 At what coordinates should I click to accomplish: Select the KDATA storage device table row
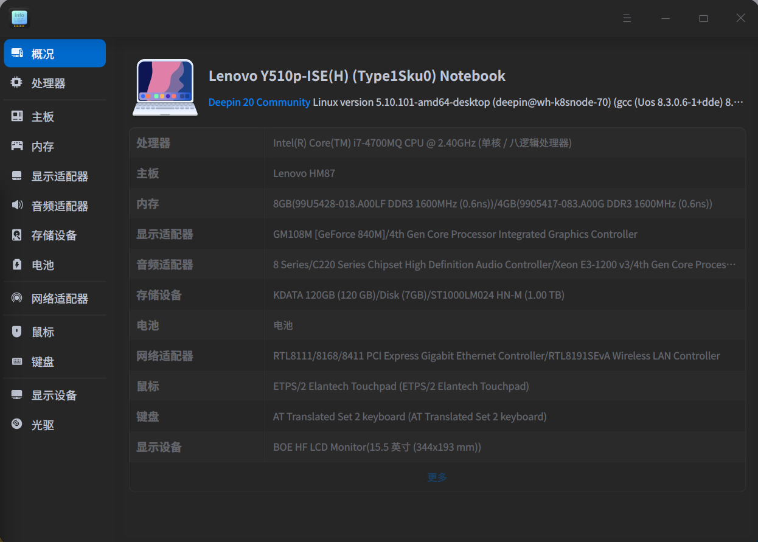pyautogui.click(x=436, y=294)
